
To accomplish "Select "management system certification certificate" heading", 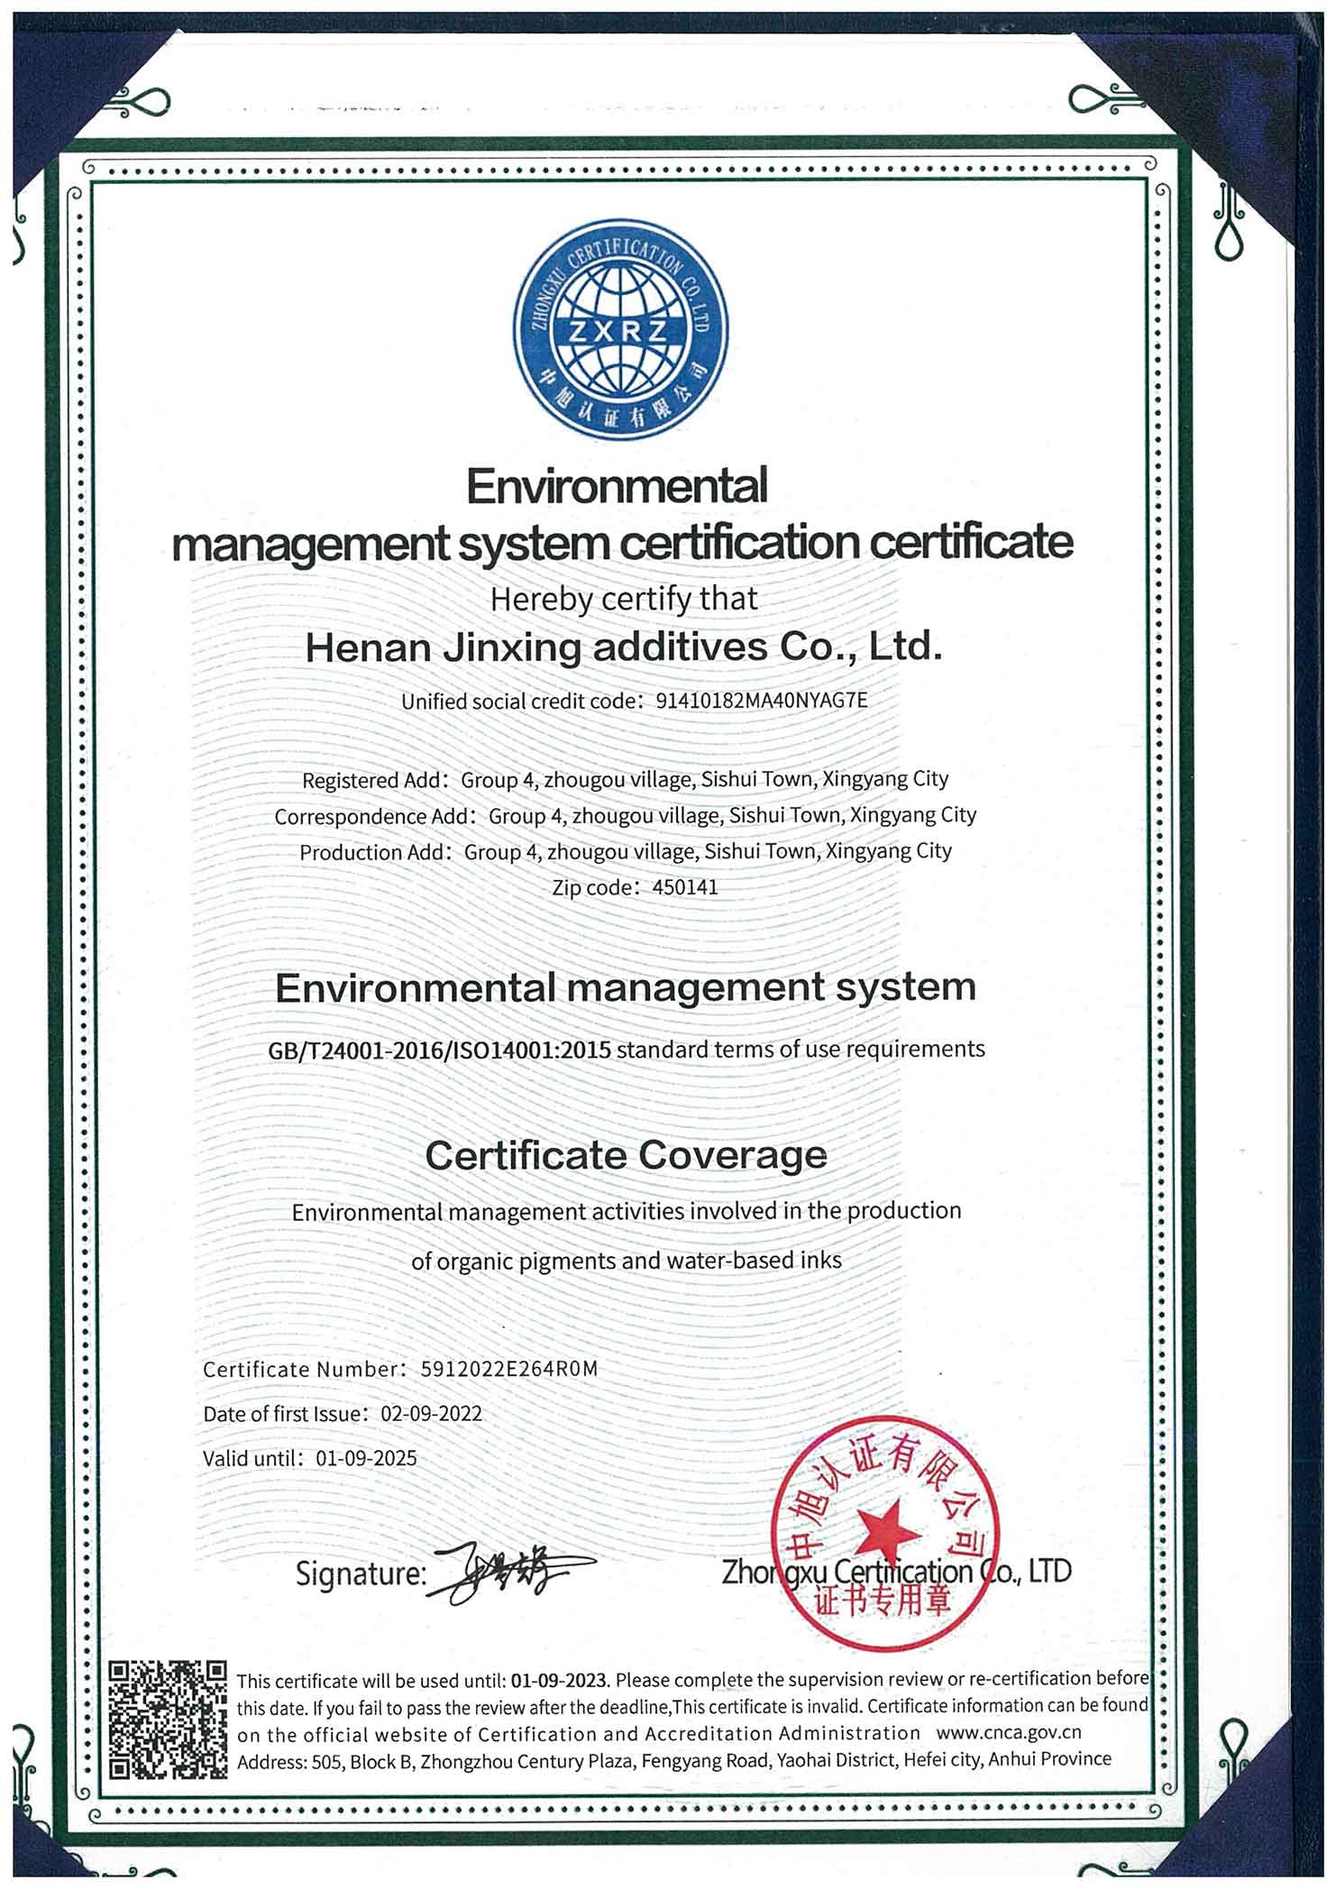I will tap(623, 544).
